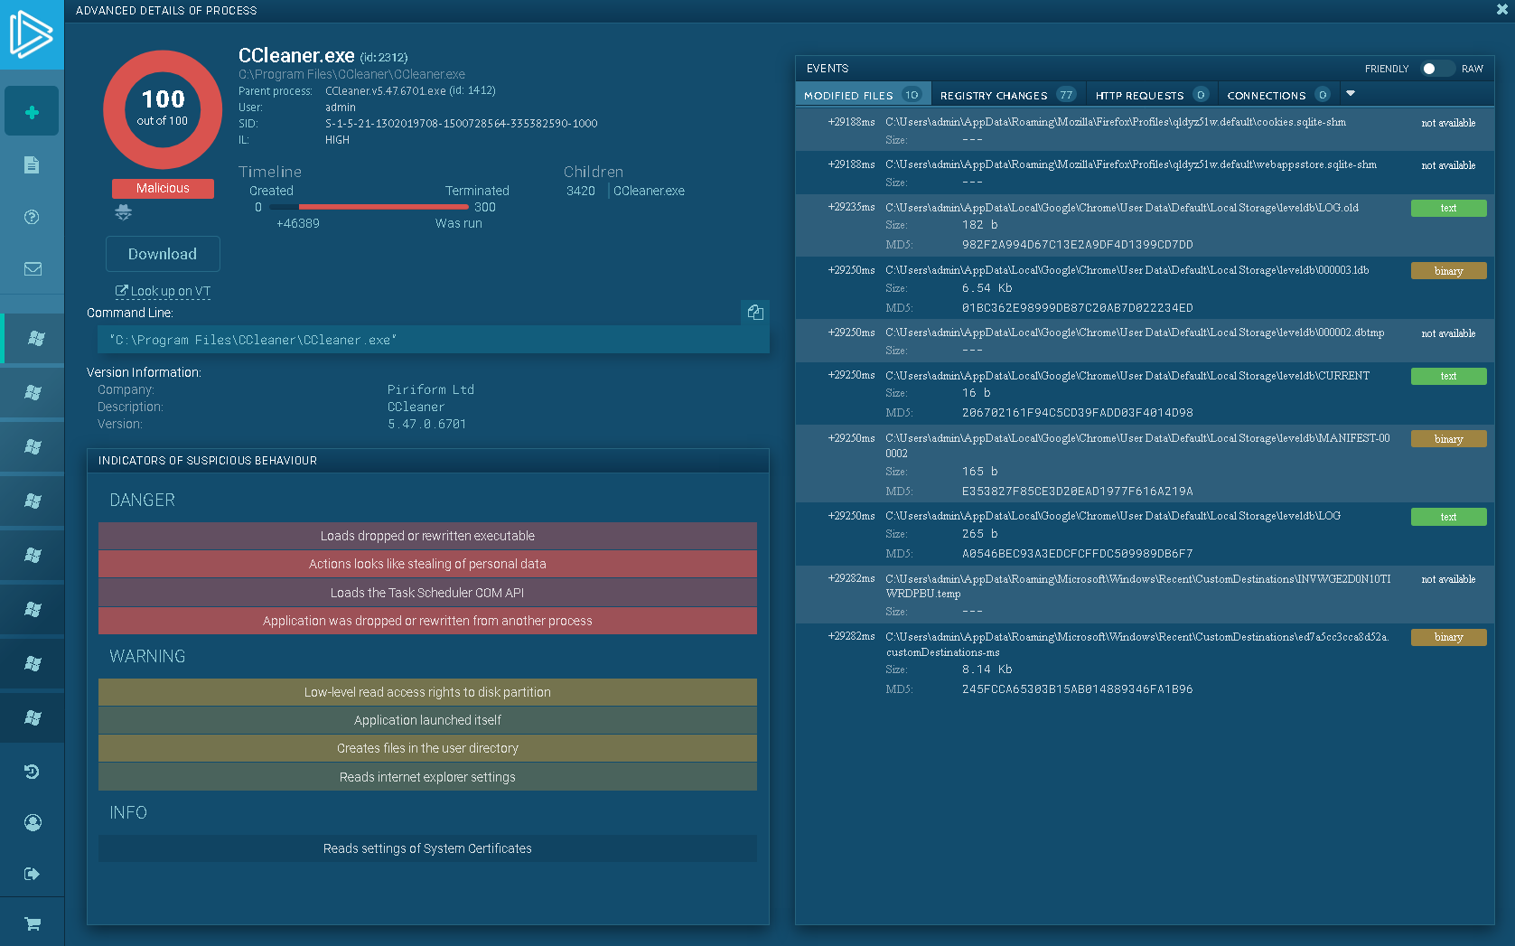Open the Connections tab
The image size is (1515, 946).
pos(1277,95)
